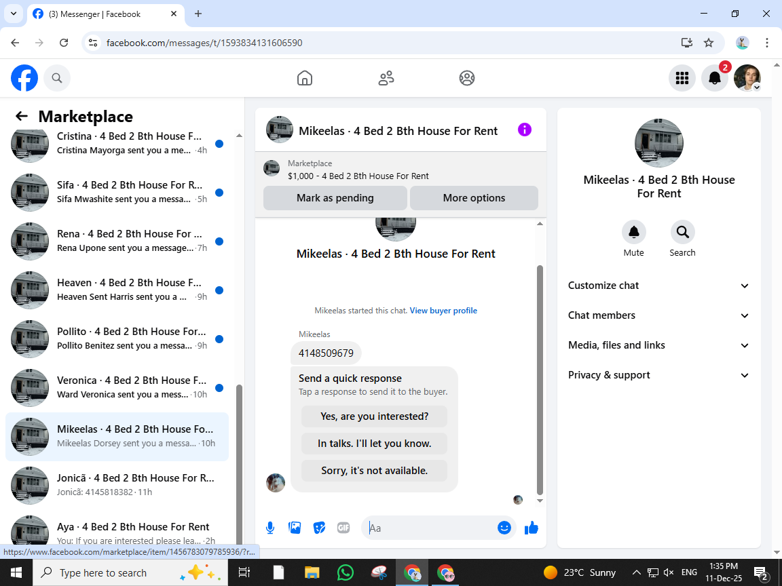The image size is (782, 586).
Task: Expand Chat members section
Action: tap(659, 315)
